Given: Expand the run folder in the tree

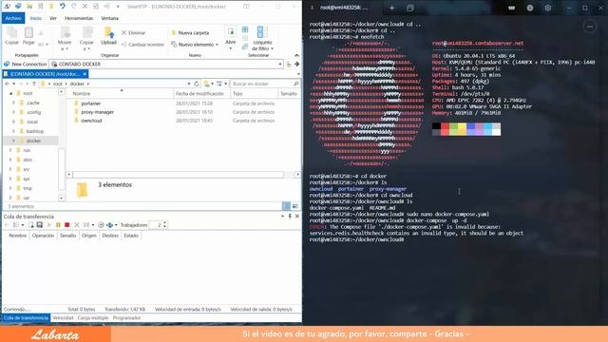Looking at the screenshot, I should pyautogui.click(x=10, y=150).
